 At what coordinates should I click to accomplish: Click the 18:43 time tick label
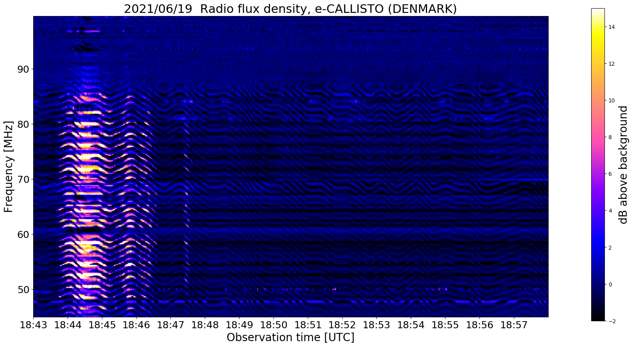coord(33,325)
